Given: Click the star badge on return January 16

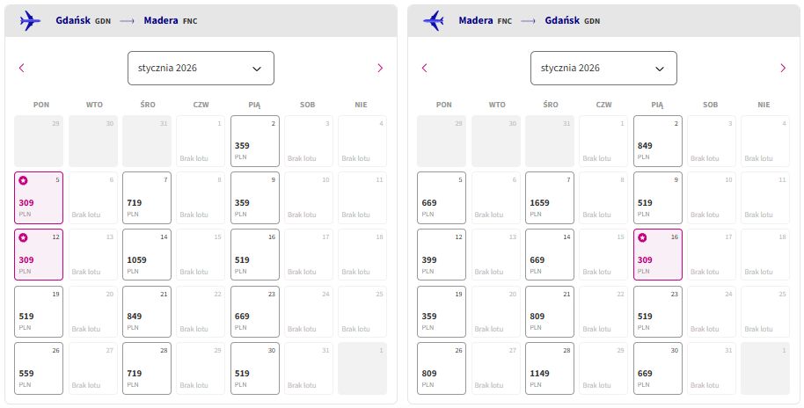Looking at the screenshot, I should point(642,237).
